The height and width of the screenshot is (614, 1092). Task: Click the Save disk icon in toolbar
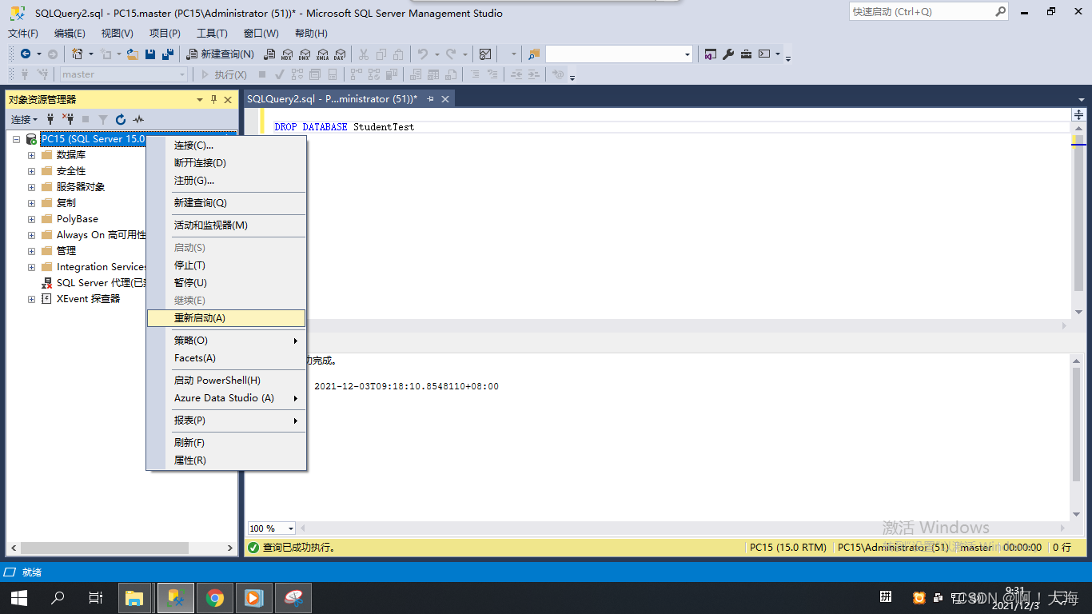[x=150, y=54]
